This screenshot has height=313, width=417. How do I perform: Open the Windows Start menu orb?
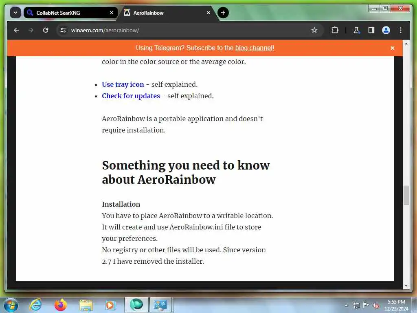11,305
